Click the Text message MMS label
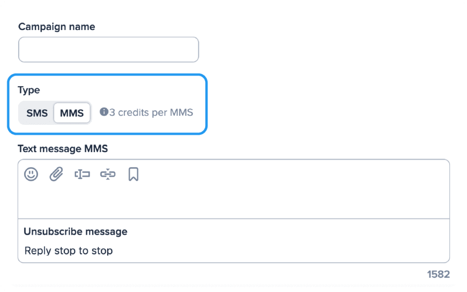The image size is (467, 292). [x=62, y=149]
